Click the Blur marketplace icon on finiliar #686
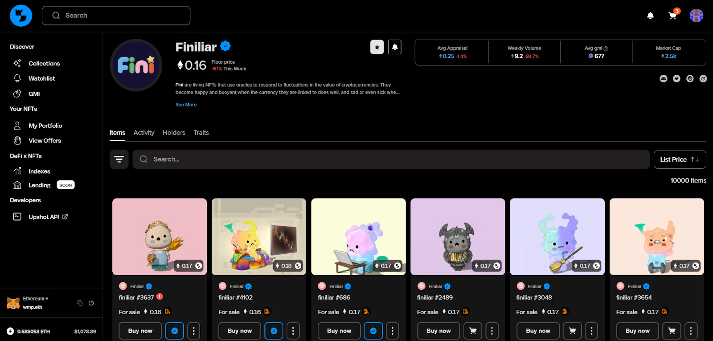The height and width of the screenshot is (341, 713). [x=366, y=312]
